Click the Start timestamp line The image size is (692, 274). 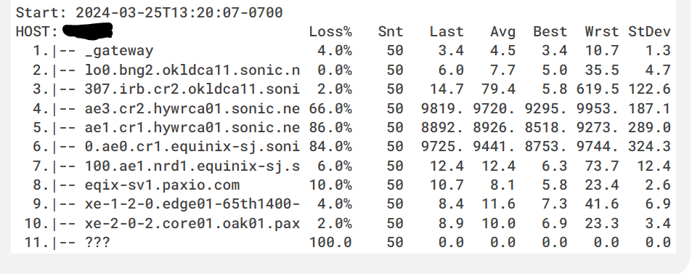149,12
